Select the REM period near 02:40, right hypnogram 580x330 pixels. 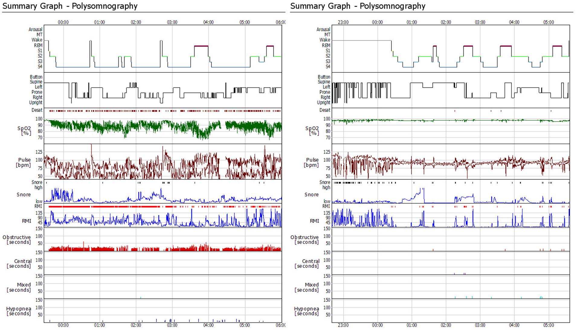(x=468, y=46)
